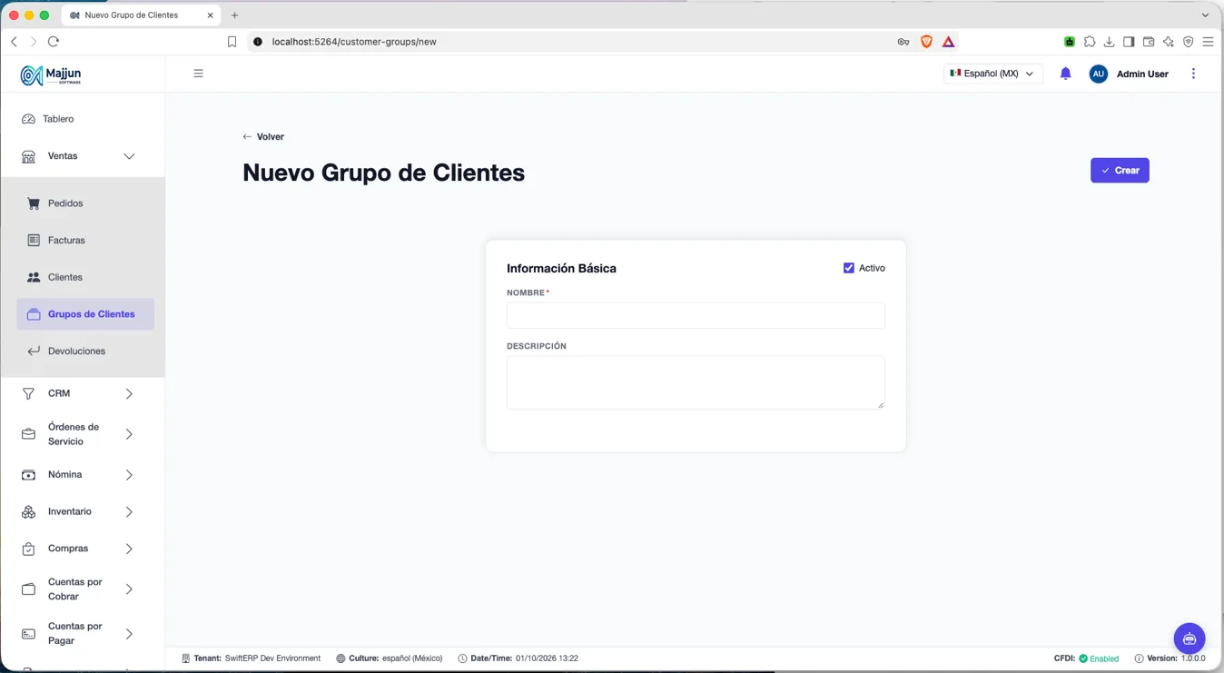Click the Tablero dashboard icon

pos(28,119)
